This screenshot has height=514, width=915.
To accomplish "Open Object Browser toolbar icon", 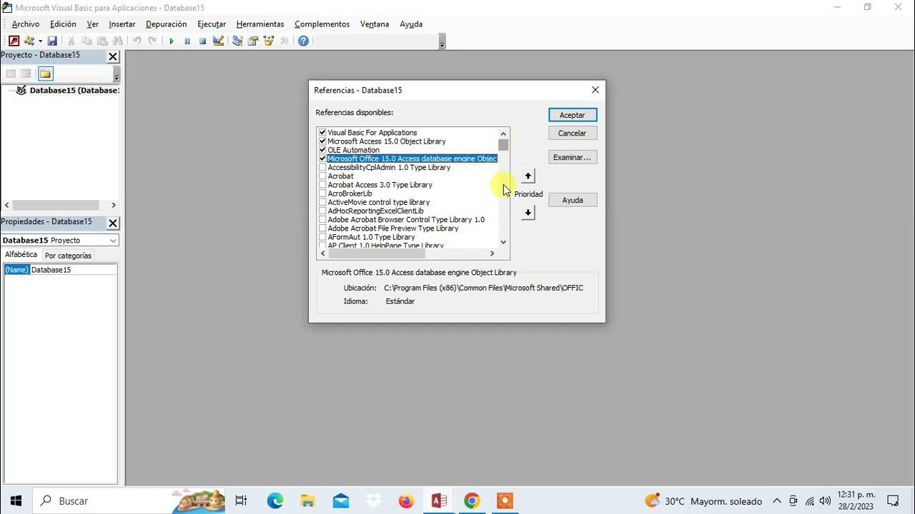I will 269,41.
